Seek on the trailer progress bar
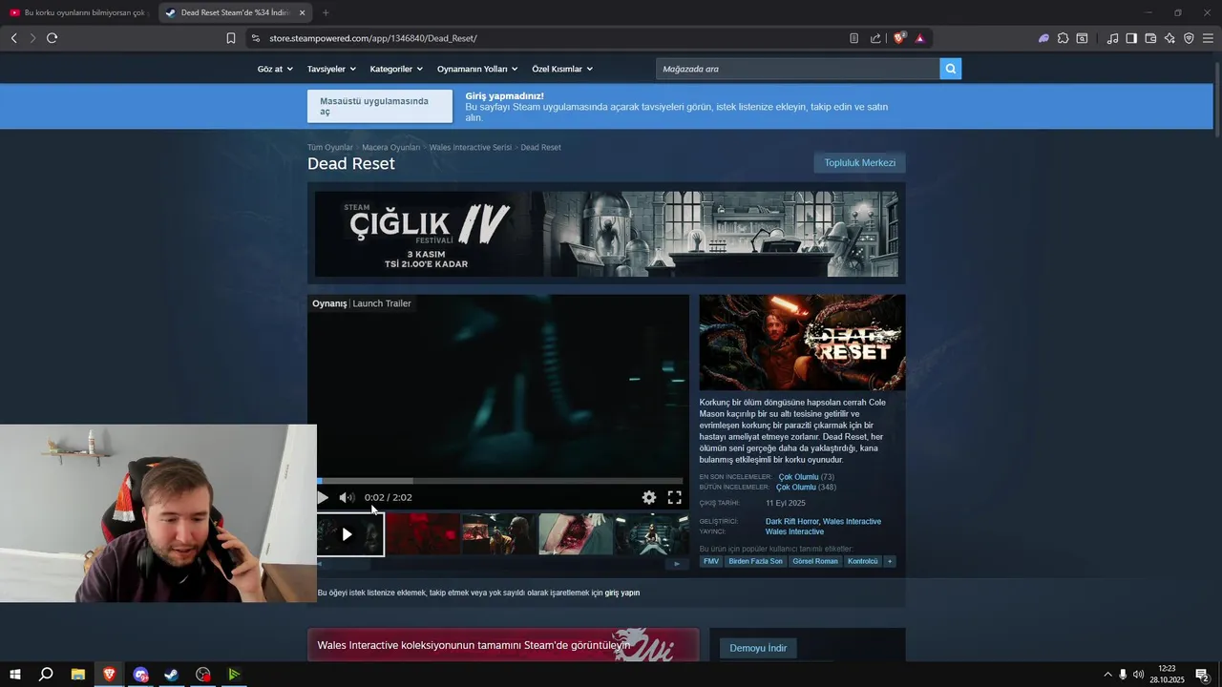This screenshot has height=687, width=1222. point(499,480)
